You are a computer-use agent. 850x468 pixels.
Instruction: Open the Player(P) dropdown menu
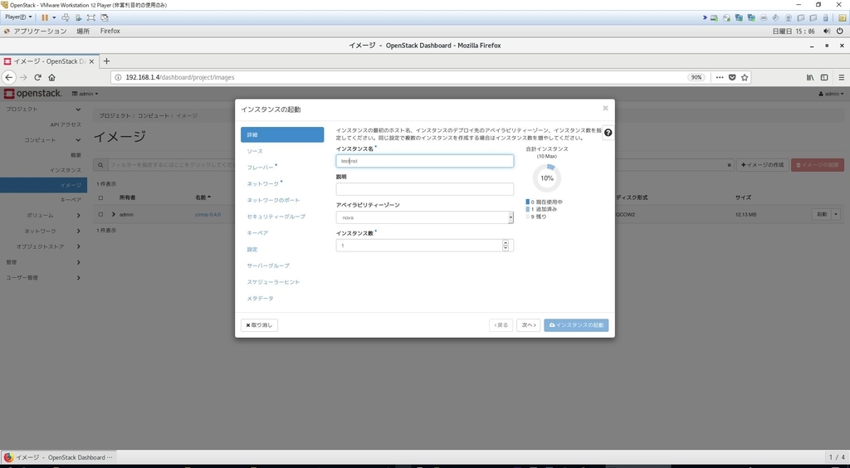click(18, 17)
